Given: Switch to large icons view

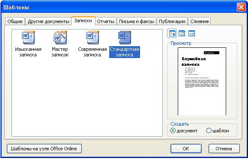Looking at the screenshot, I should (172, 33).
